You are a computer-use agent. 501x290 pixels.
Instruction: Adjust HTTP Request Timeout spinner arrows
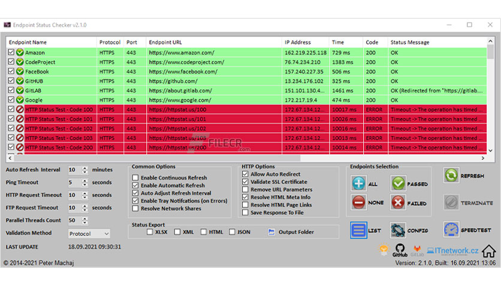[84, 195]
